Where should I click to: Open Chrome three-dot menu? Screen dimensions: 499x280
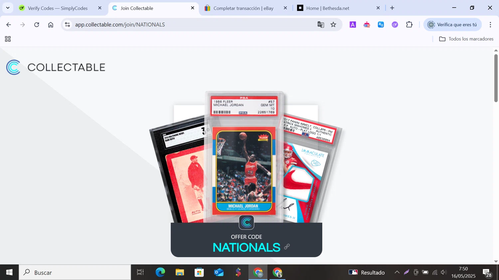(490, 25)
